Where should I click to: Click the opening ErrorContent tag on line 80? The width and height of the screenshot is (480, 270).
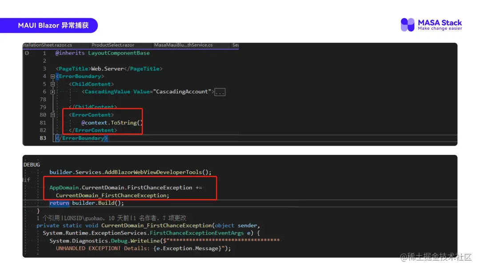(x=91, y=115)
